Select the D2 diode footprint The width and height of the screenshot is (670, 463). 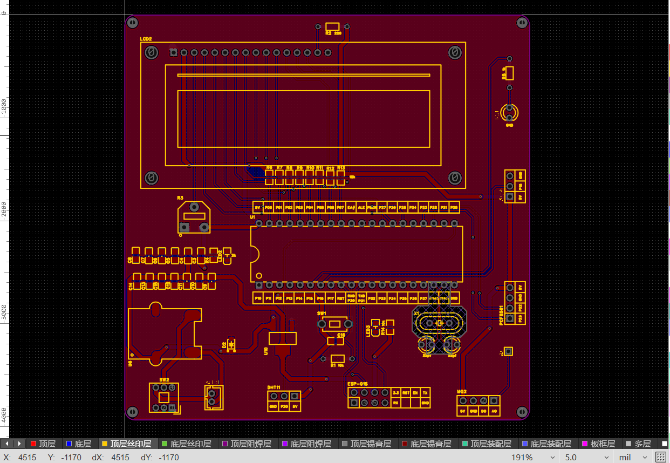pos(232,345)
